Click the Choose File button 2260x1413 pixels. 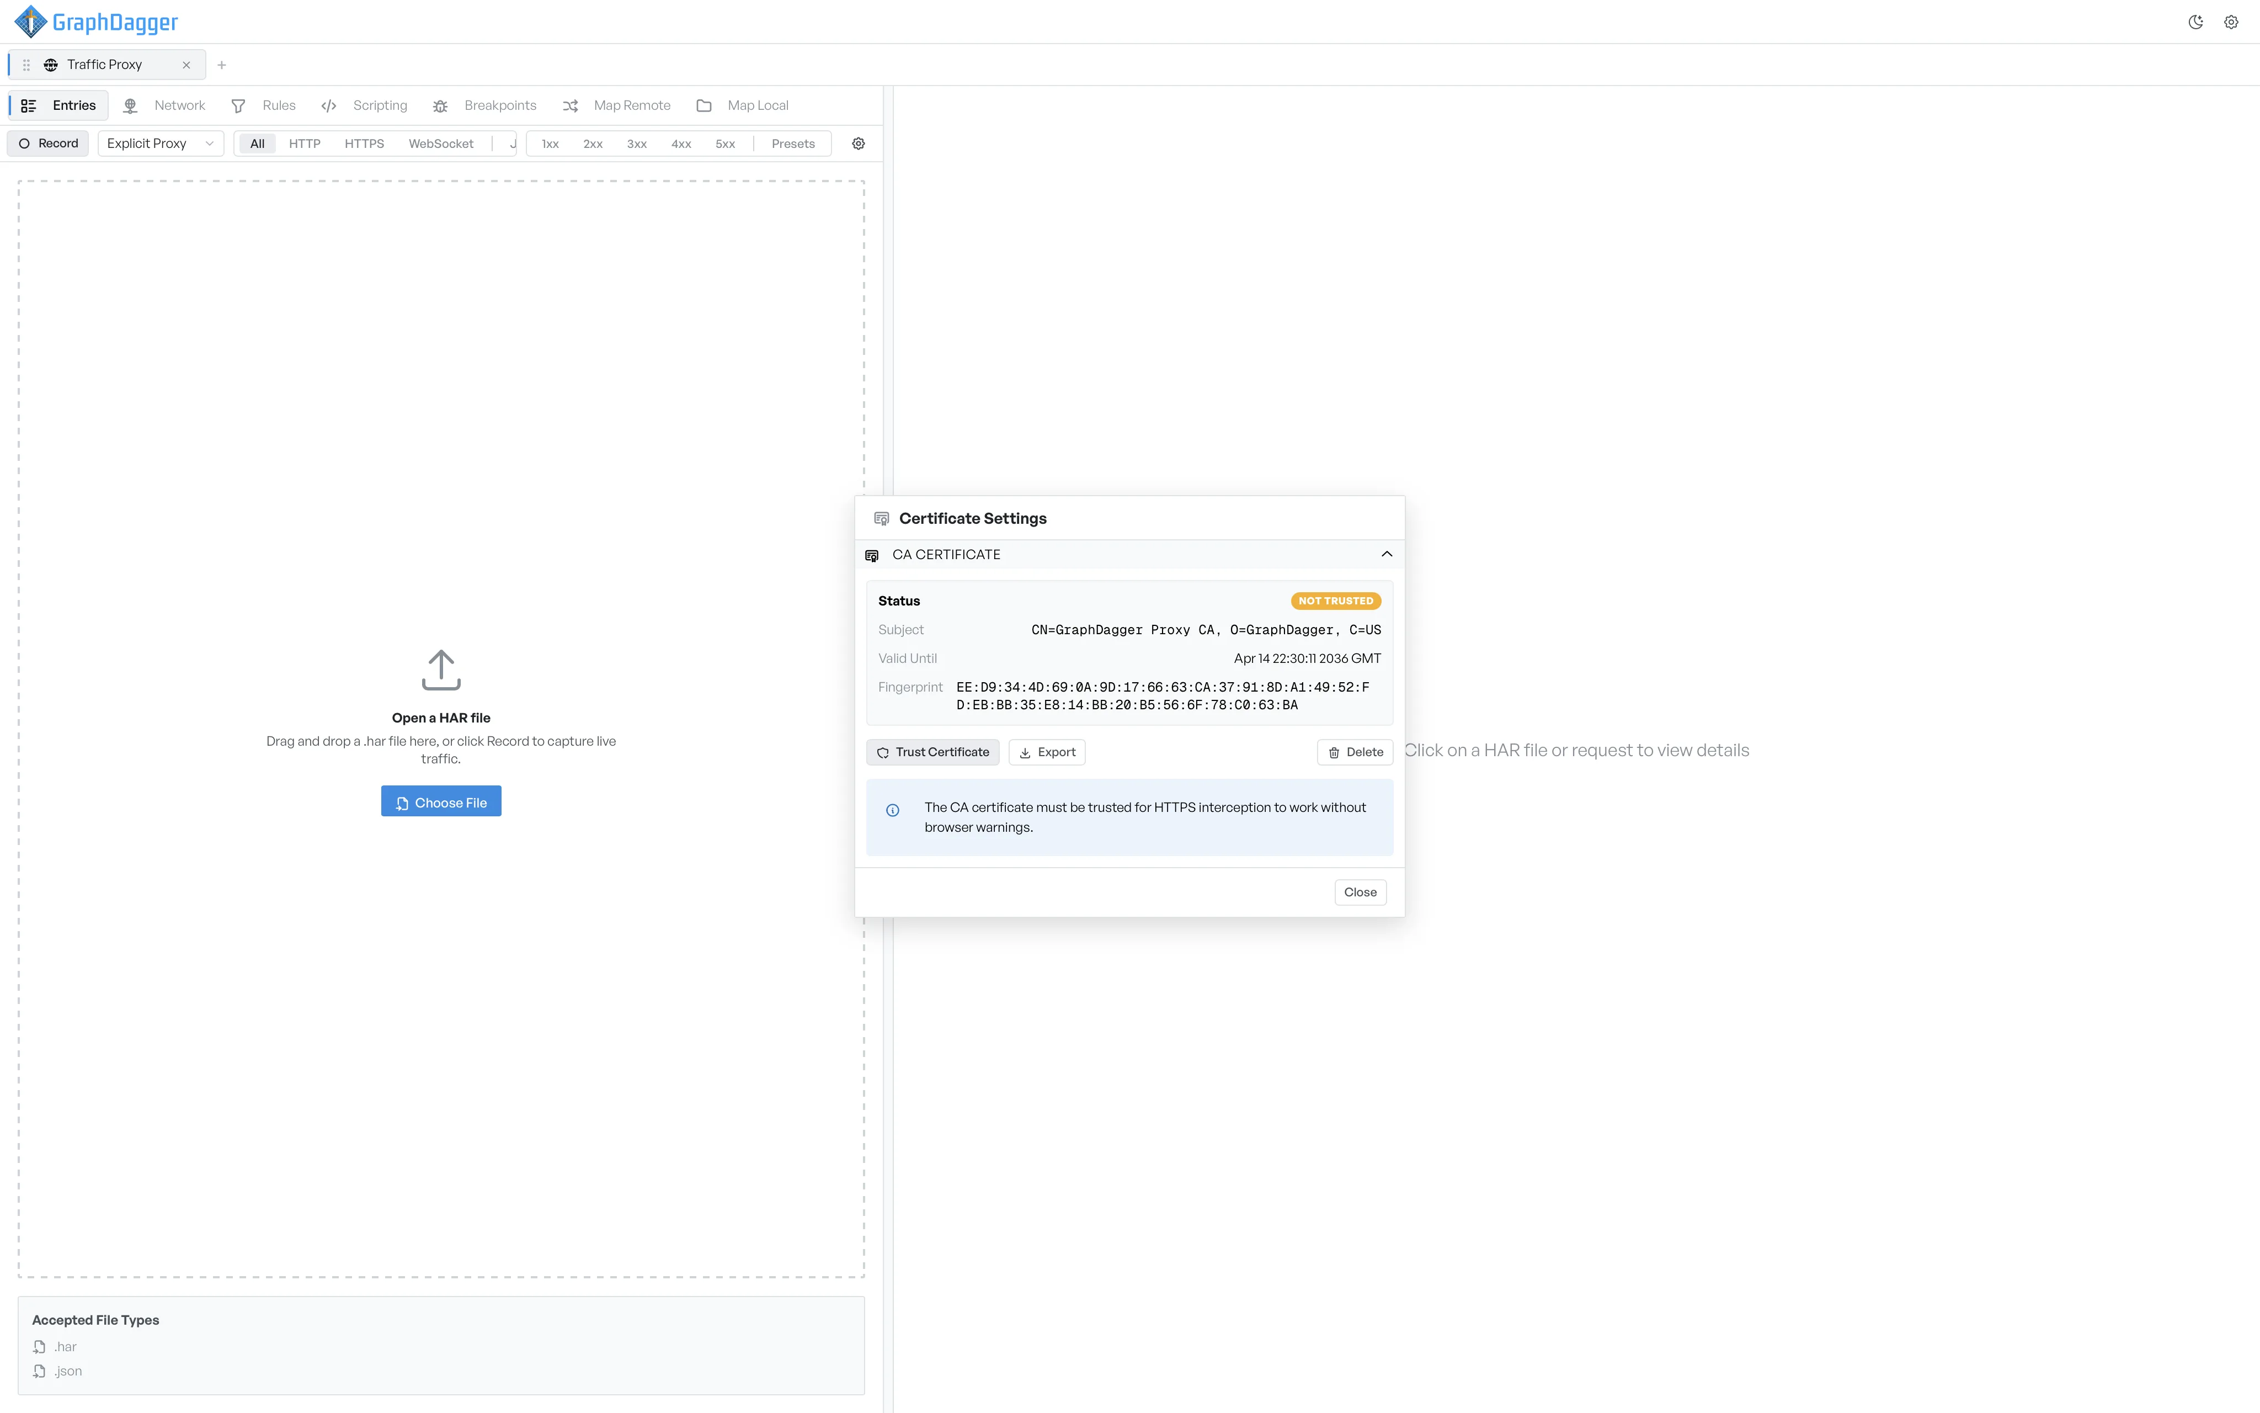coord(441,802)
